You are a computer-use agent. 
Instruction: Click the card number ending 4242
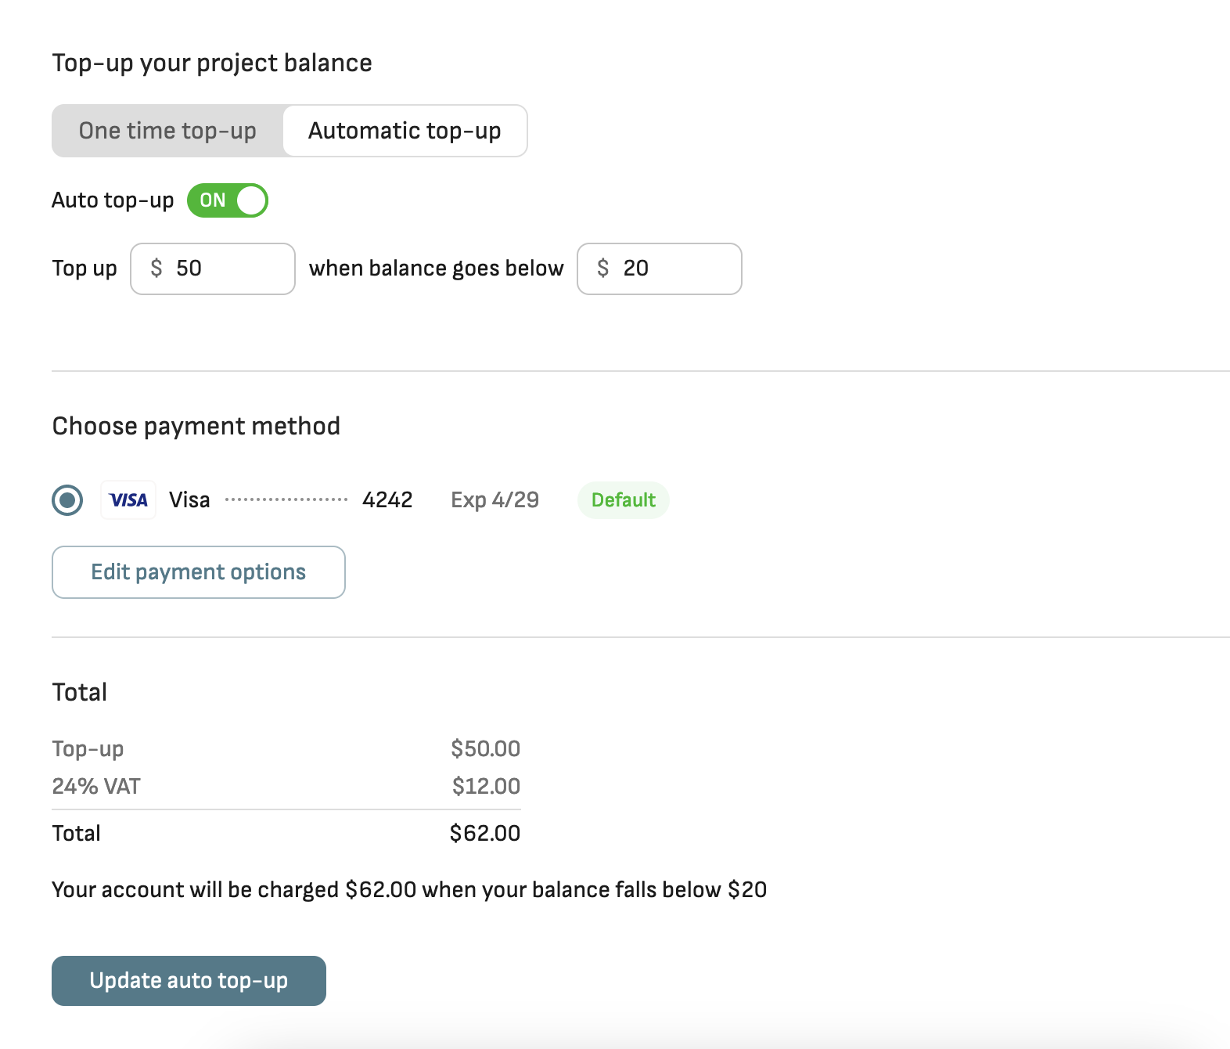coord(387,500)
